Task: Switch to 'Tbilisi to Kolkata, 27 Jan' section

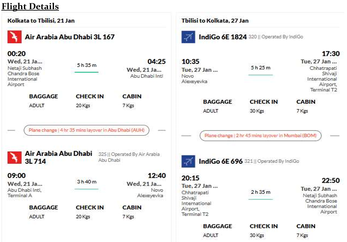Action: (x=215, y=21)
